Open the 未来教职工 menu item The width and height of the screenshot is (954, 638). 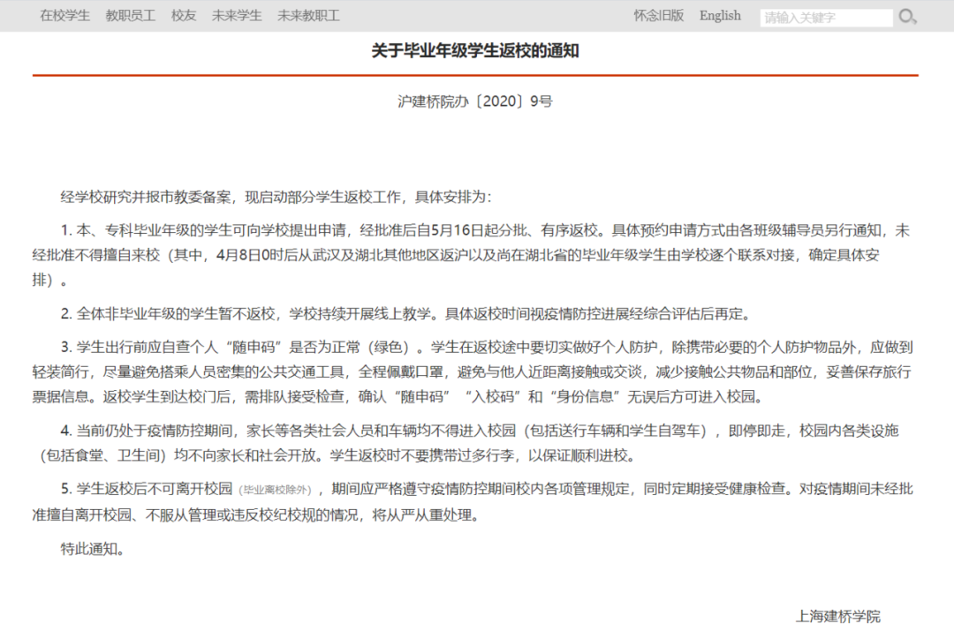308,16
